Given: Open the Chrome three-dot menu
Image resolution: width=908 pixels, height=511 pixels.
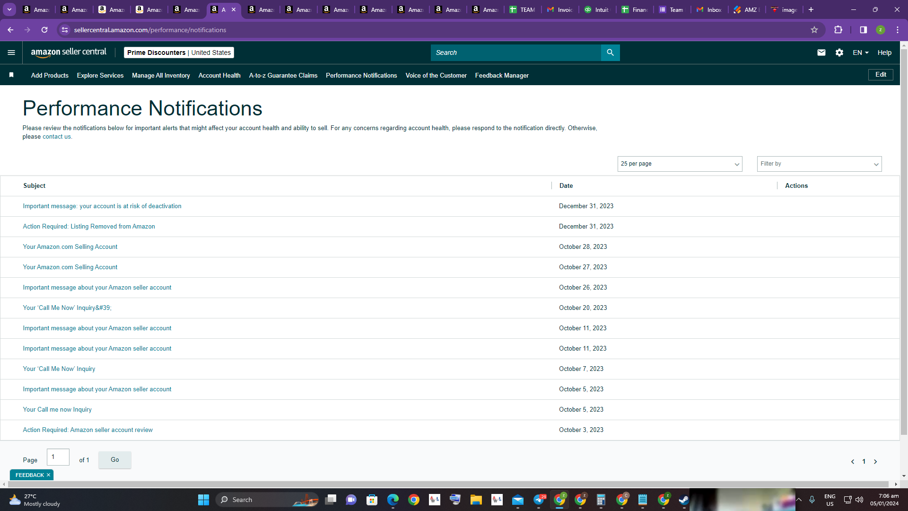Looking at the screenshot, I should 898,30.
